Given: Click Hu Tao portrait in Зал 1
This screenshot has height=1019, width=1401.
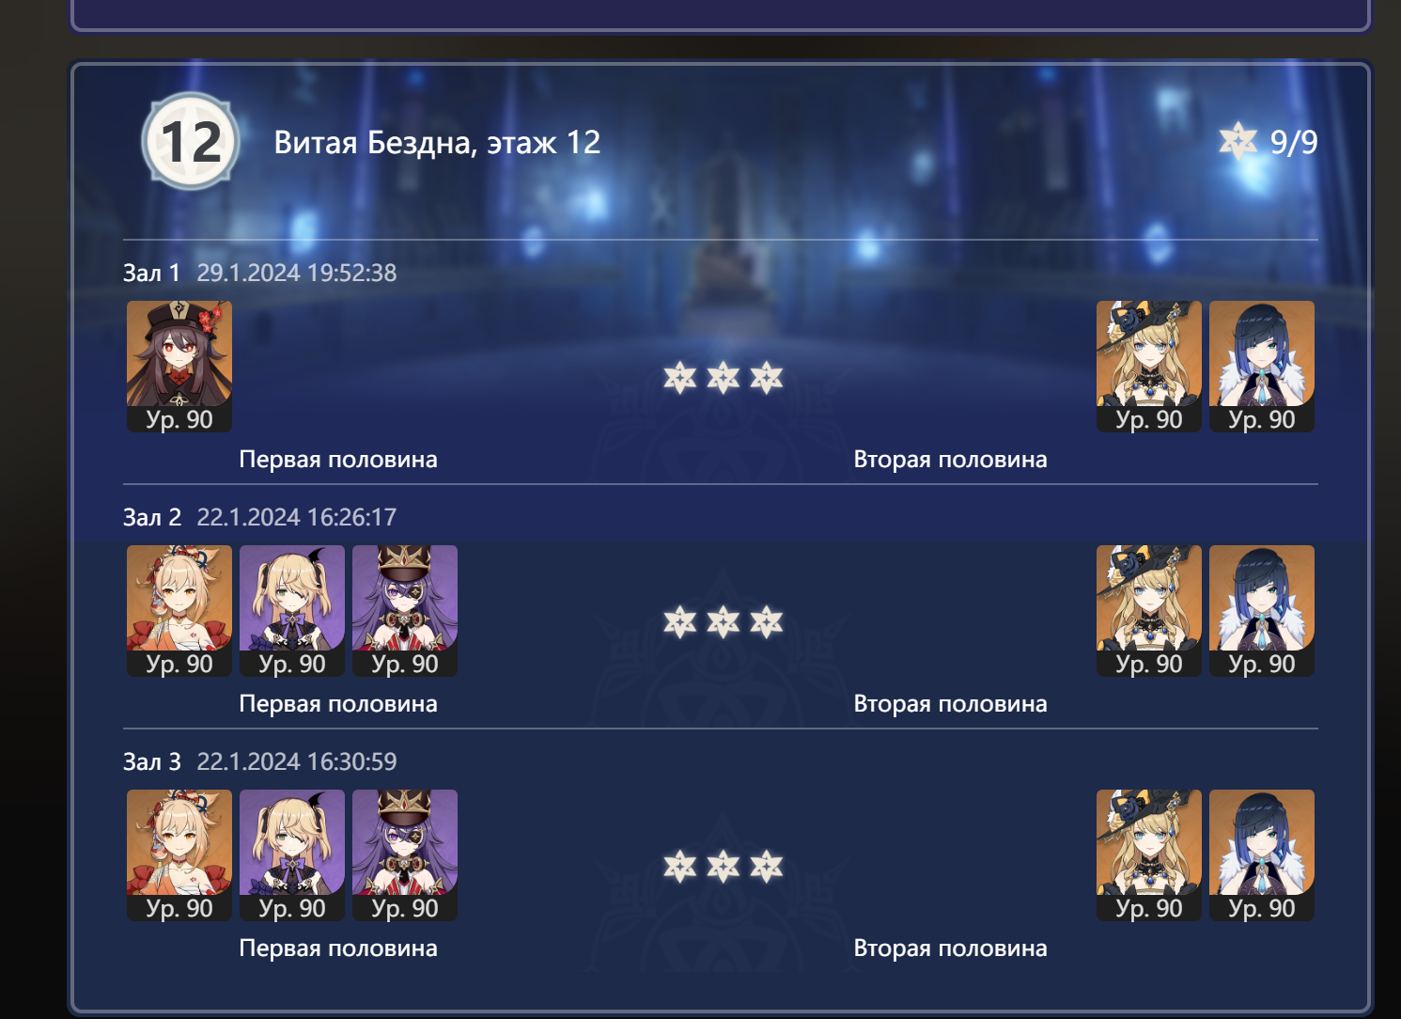Looking at the screenshot, I should (179, 366).
